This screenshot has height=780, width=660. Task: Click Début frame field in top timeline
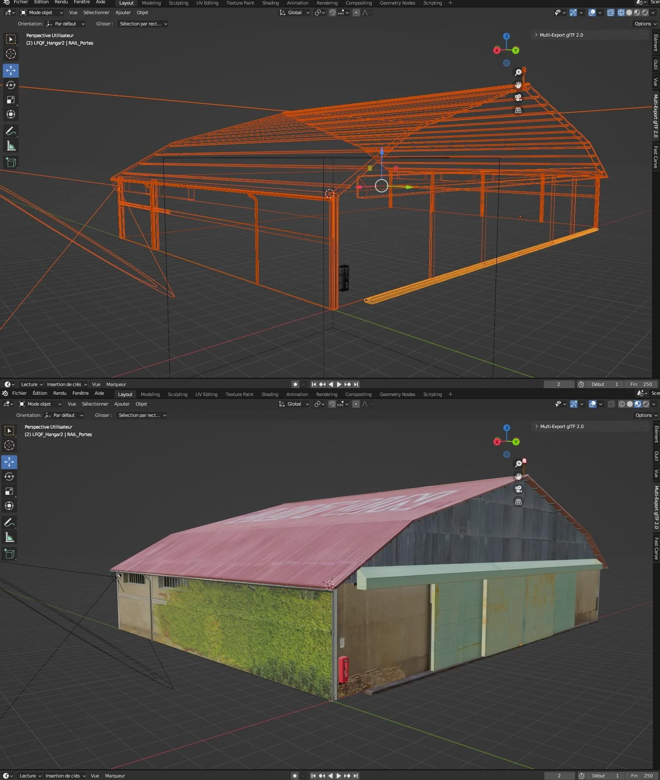[x=605, y=384]
